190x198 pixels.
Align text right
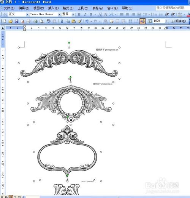pyautogui.click(x=133, y=14)
